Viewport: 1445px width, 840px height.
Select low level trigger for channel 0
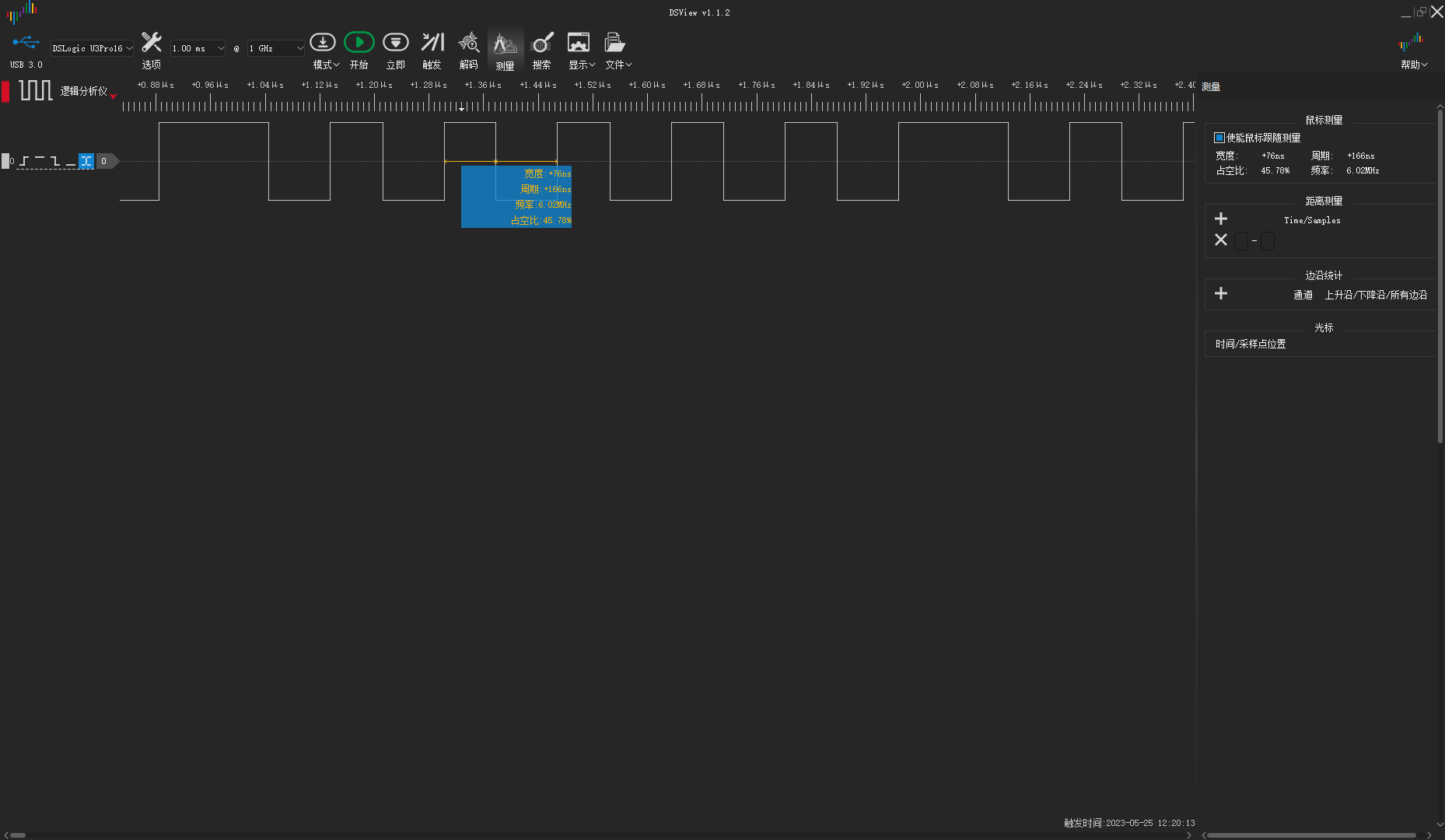(71, 161)
